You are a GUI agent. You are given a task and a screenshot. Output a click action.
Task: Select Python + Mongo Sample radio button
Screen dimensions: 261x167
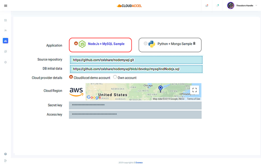pyautogui.click(x=145, y=43)
